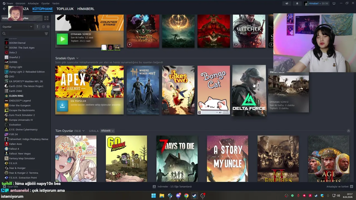The height and width of the screenshot is (200, 356).
Task: Click the volume speaker tray icon
Action: pyautogui.click(x=338, y=196)
